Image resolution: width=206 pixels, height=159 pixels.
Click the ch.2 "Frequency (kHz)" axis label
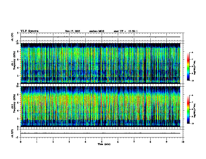tap(14, 103)
